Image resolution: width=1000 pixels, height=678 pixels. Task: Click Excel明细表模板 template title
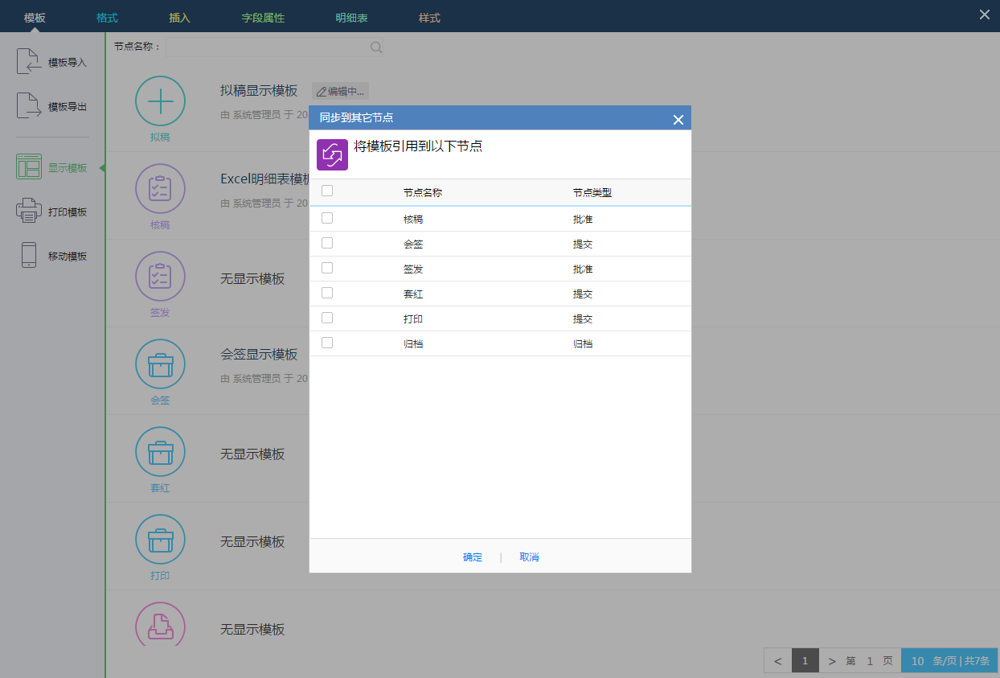264,179
